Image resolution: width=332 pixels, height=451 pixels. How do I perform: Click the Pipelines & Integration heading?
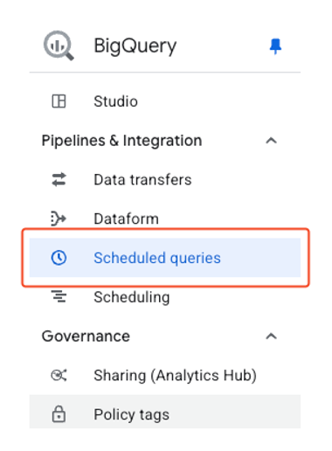click(121, 141)
